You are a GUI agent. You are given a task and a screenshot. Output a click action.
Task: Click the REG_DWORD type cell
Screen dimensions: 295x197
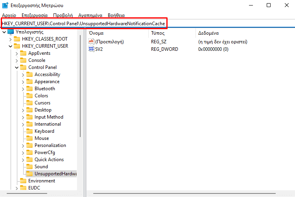coord(164,49)
